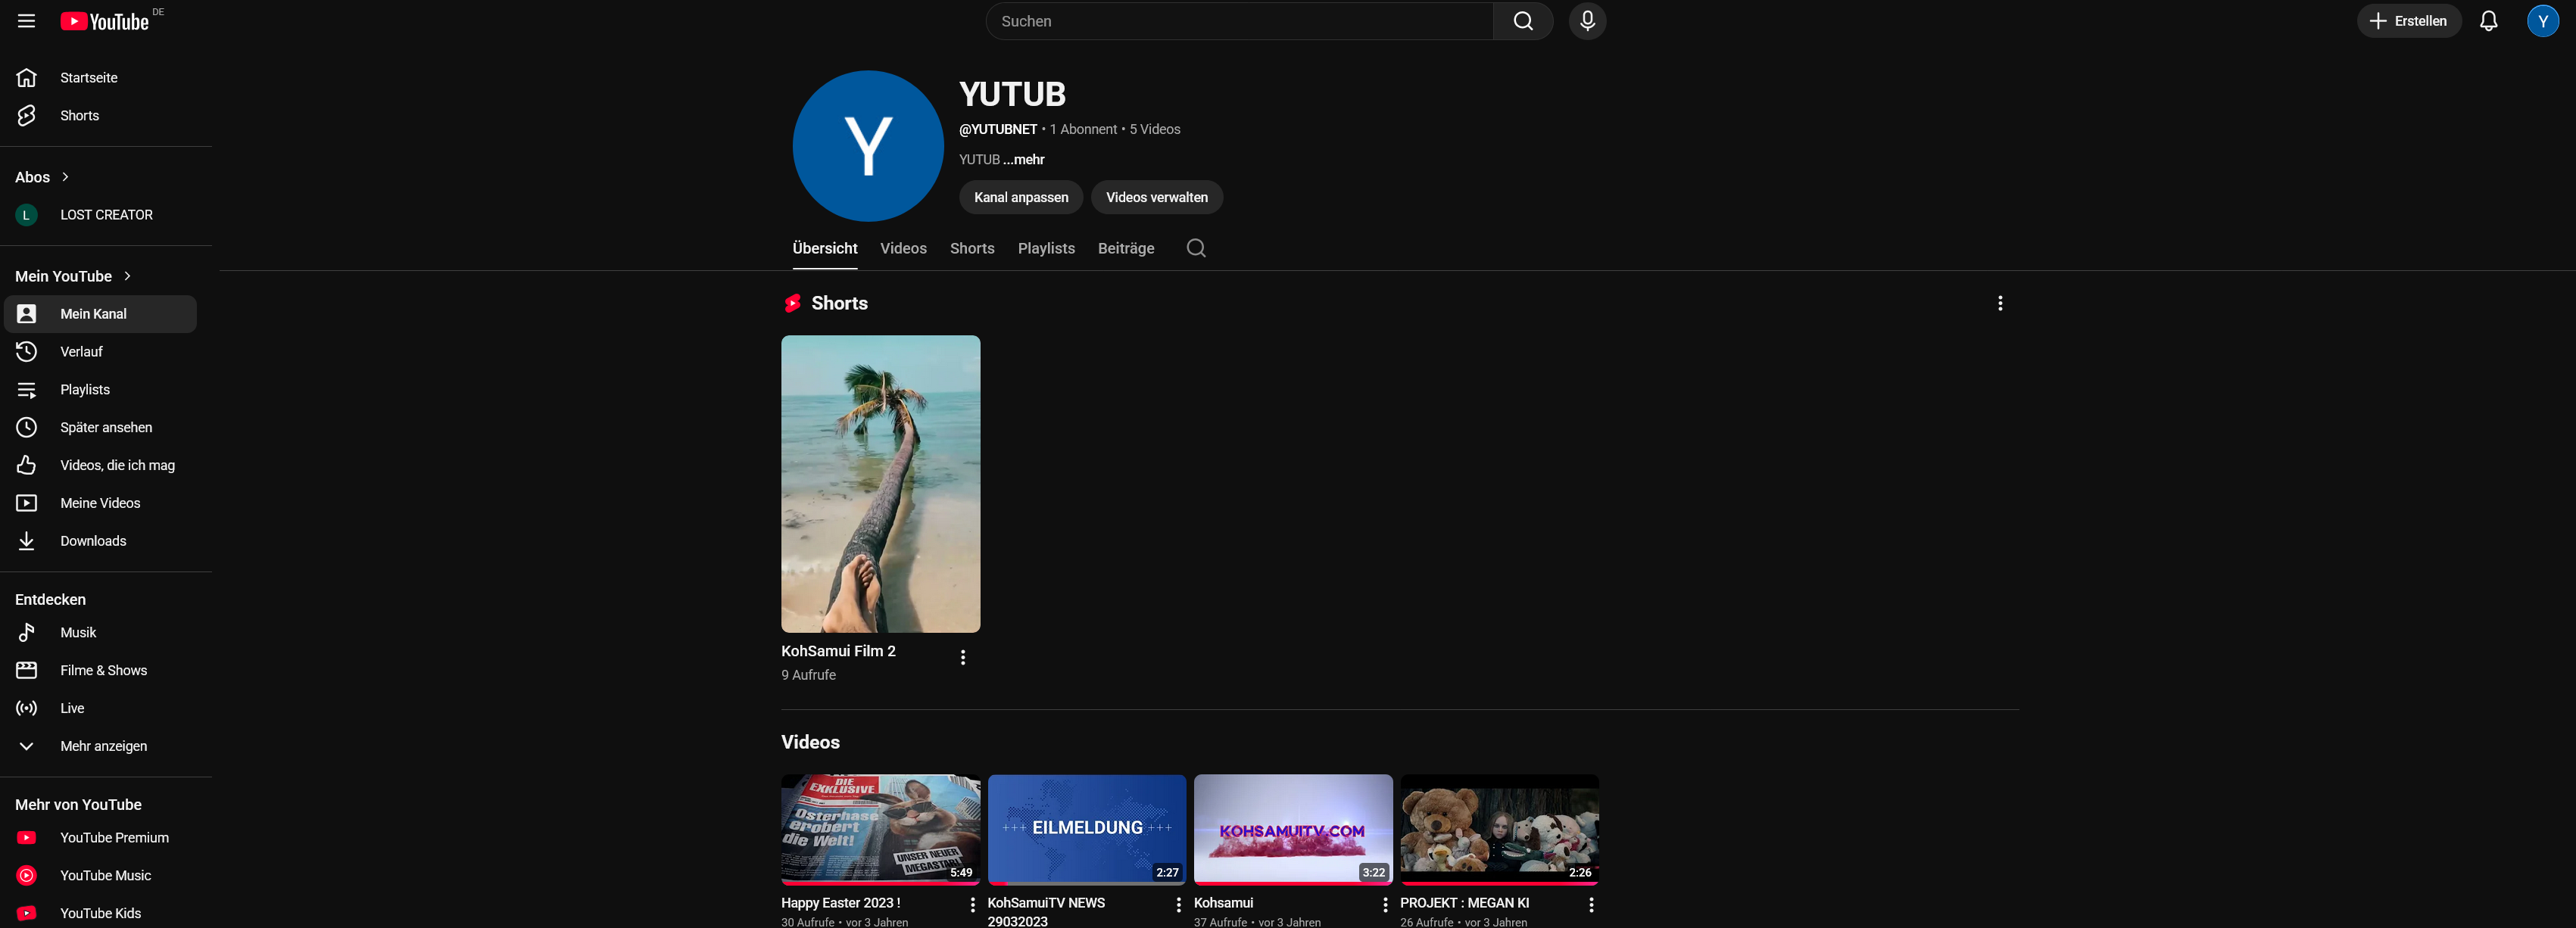Open the Live category
The image size is (2576, 928).
[x=100, y=709]
